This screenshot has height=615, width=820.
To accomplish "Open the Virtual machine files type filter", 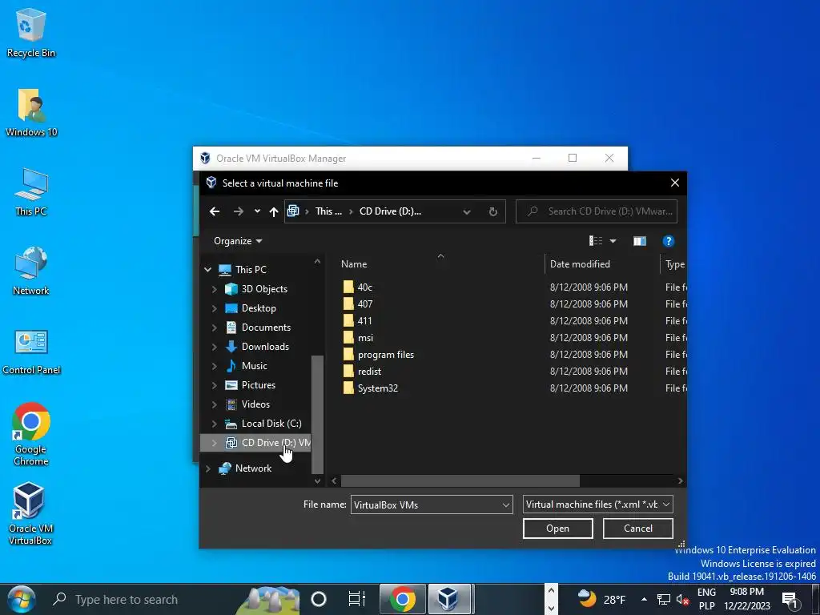I will (597, 504).
